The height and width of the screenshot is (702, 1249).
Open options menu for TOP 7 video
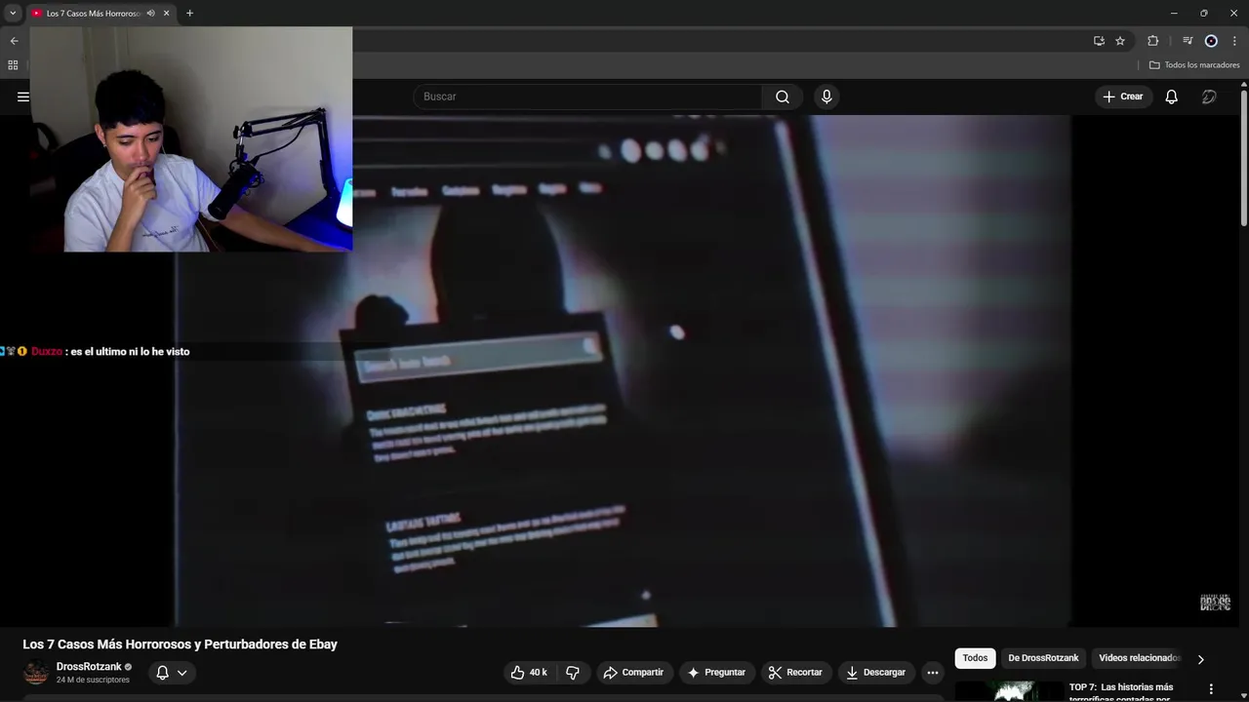click(1211, 688)
